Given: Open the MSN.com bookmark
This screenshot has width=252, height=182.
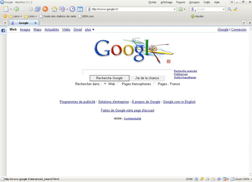Looking at the screenshot, I should [x=86, y=17].
